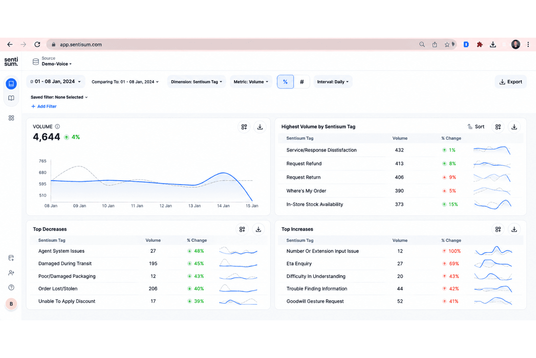
Task: Select the Request Refund row
Action: pos(401,164)
